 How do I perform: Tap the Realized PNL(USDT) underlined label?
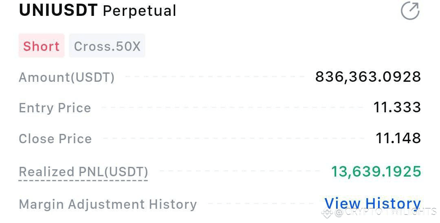pyautogui.click(x=83, y=172)
